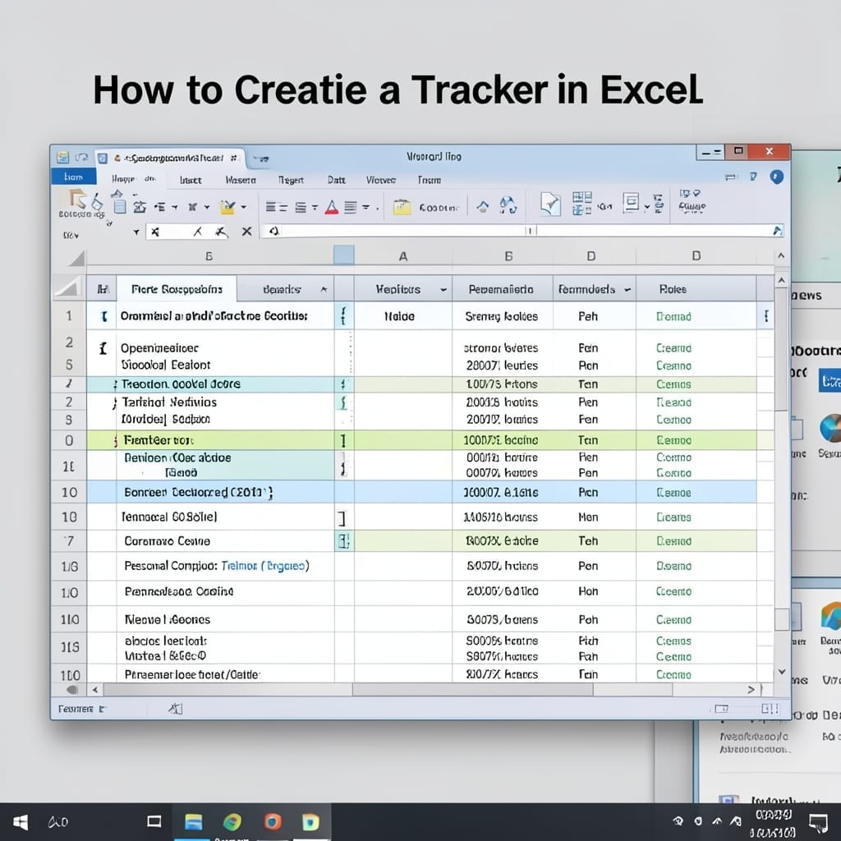Image resolution: width=841 pixels, height=841 pixels.
Task: Click the table grid icon in ribbon
Action: pyautogui.click(x=582, y=204)
